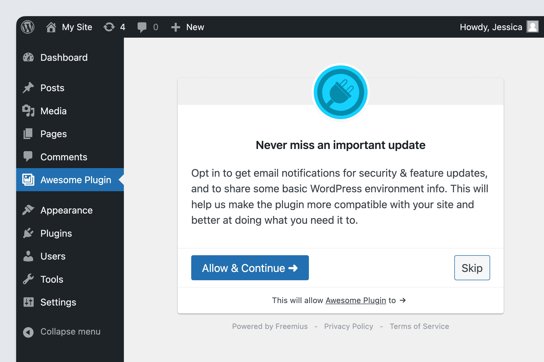This screenshot has width=544, height=362.
Task: Click the Allow & Continue button
Action: [250, 268]
